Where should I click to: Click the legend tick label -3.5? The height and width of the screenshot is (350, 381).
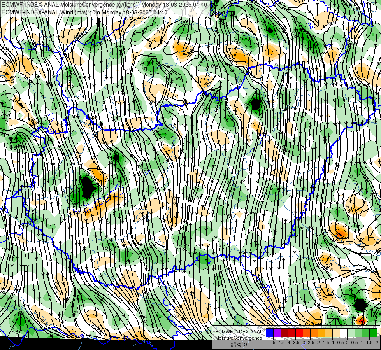pyautogui.click(x=296, y=343)
